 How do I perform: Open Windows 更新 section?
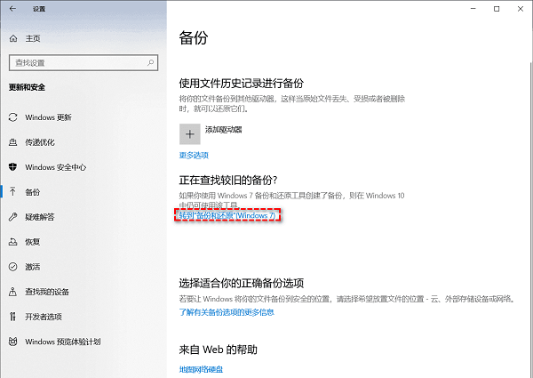(48, 117)
